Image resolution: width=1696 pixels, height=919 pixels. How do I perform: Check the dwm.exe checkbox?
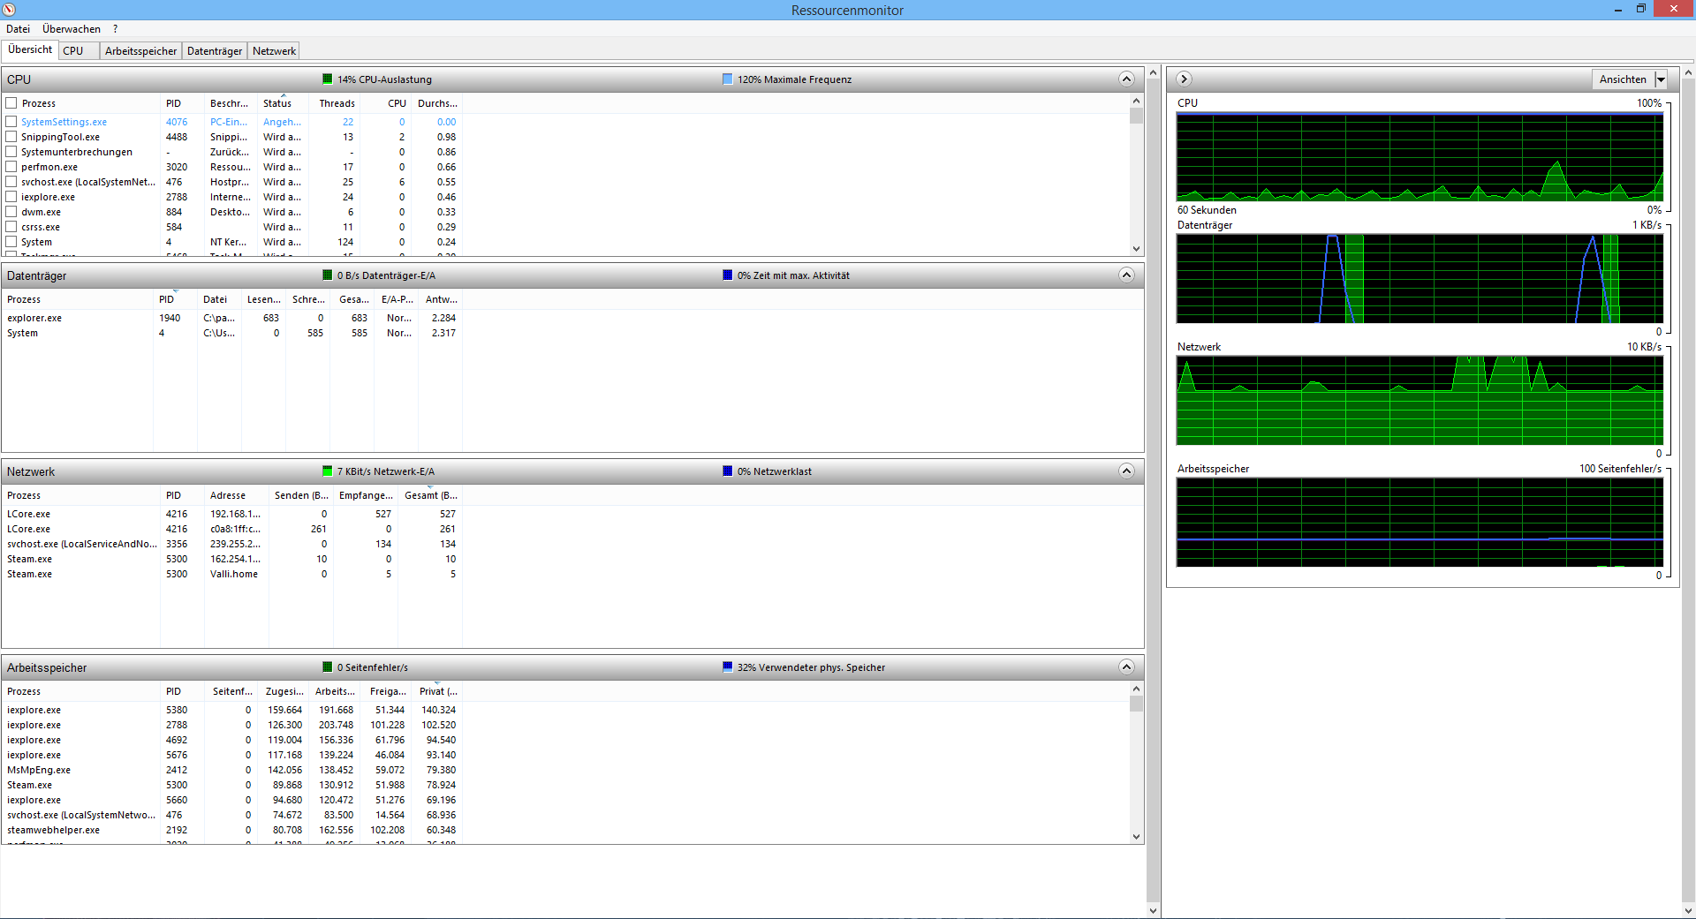tap(11, 211)
